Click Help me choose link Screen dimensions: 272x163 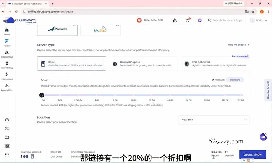pos(239,45)
